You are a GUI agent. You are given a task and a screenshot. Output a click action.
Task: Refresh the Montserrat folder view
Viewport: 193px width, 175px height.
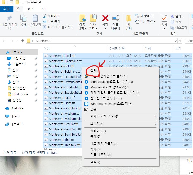pos(180,41)
